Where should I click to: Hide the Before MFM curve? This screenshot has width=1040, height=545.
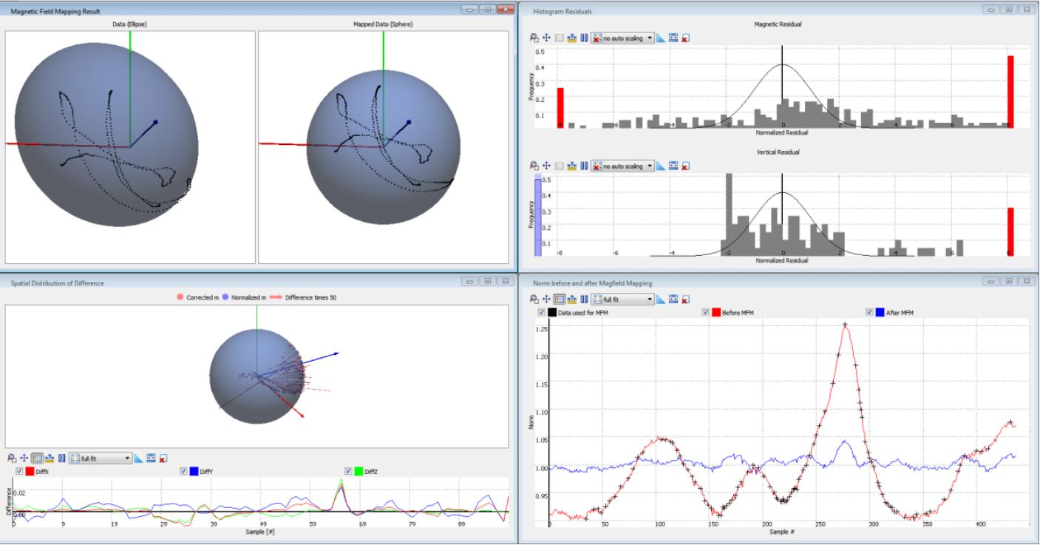pyautogui.click(x=705, y=312)
